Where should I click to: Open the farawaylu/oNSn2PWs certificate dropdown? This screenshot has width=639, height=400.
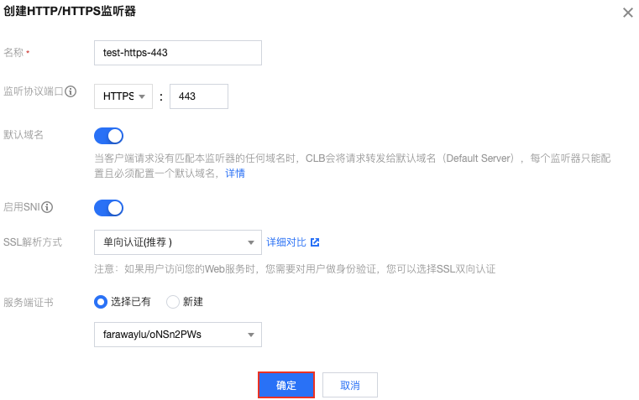coord(178,335)
